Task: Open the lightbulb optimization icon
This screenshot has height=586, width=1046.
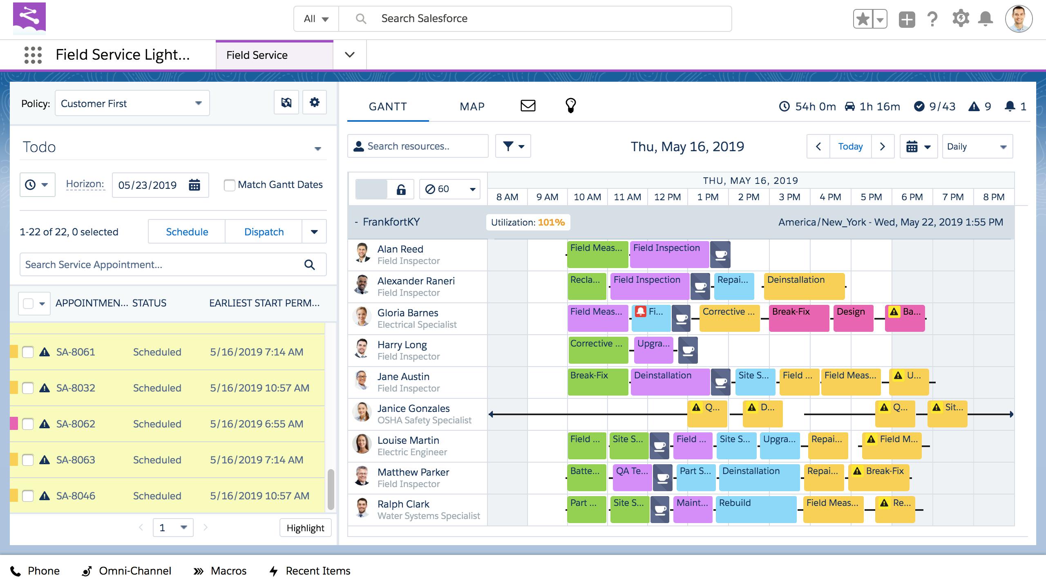Action: click(x=570, y=105)
